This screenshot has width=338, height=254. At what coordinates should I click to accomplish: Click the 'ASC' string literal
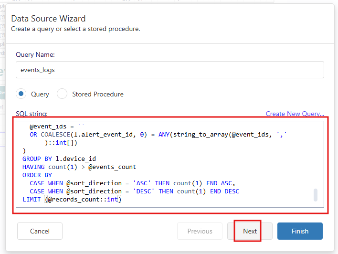(x=142, y=183)
